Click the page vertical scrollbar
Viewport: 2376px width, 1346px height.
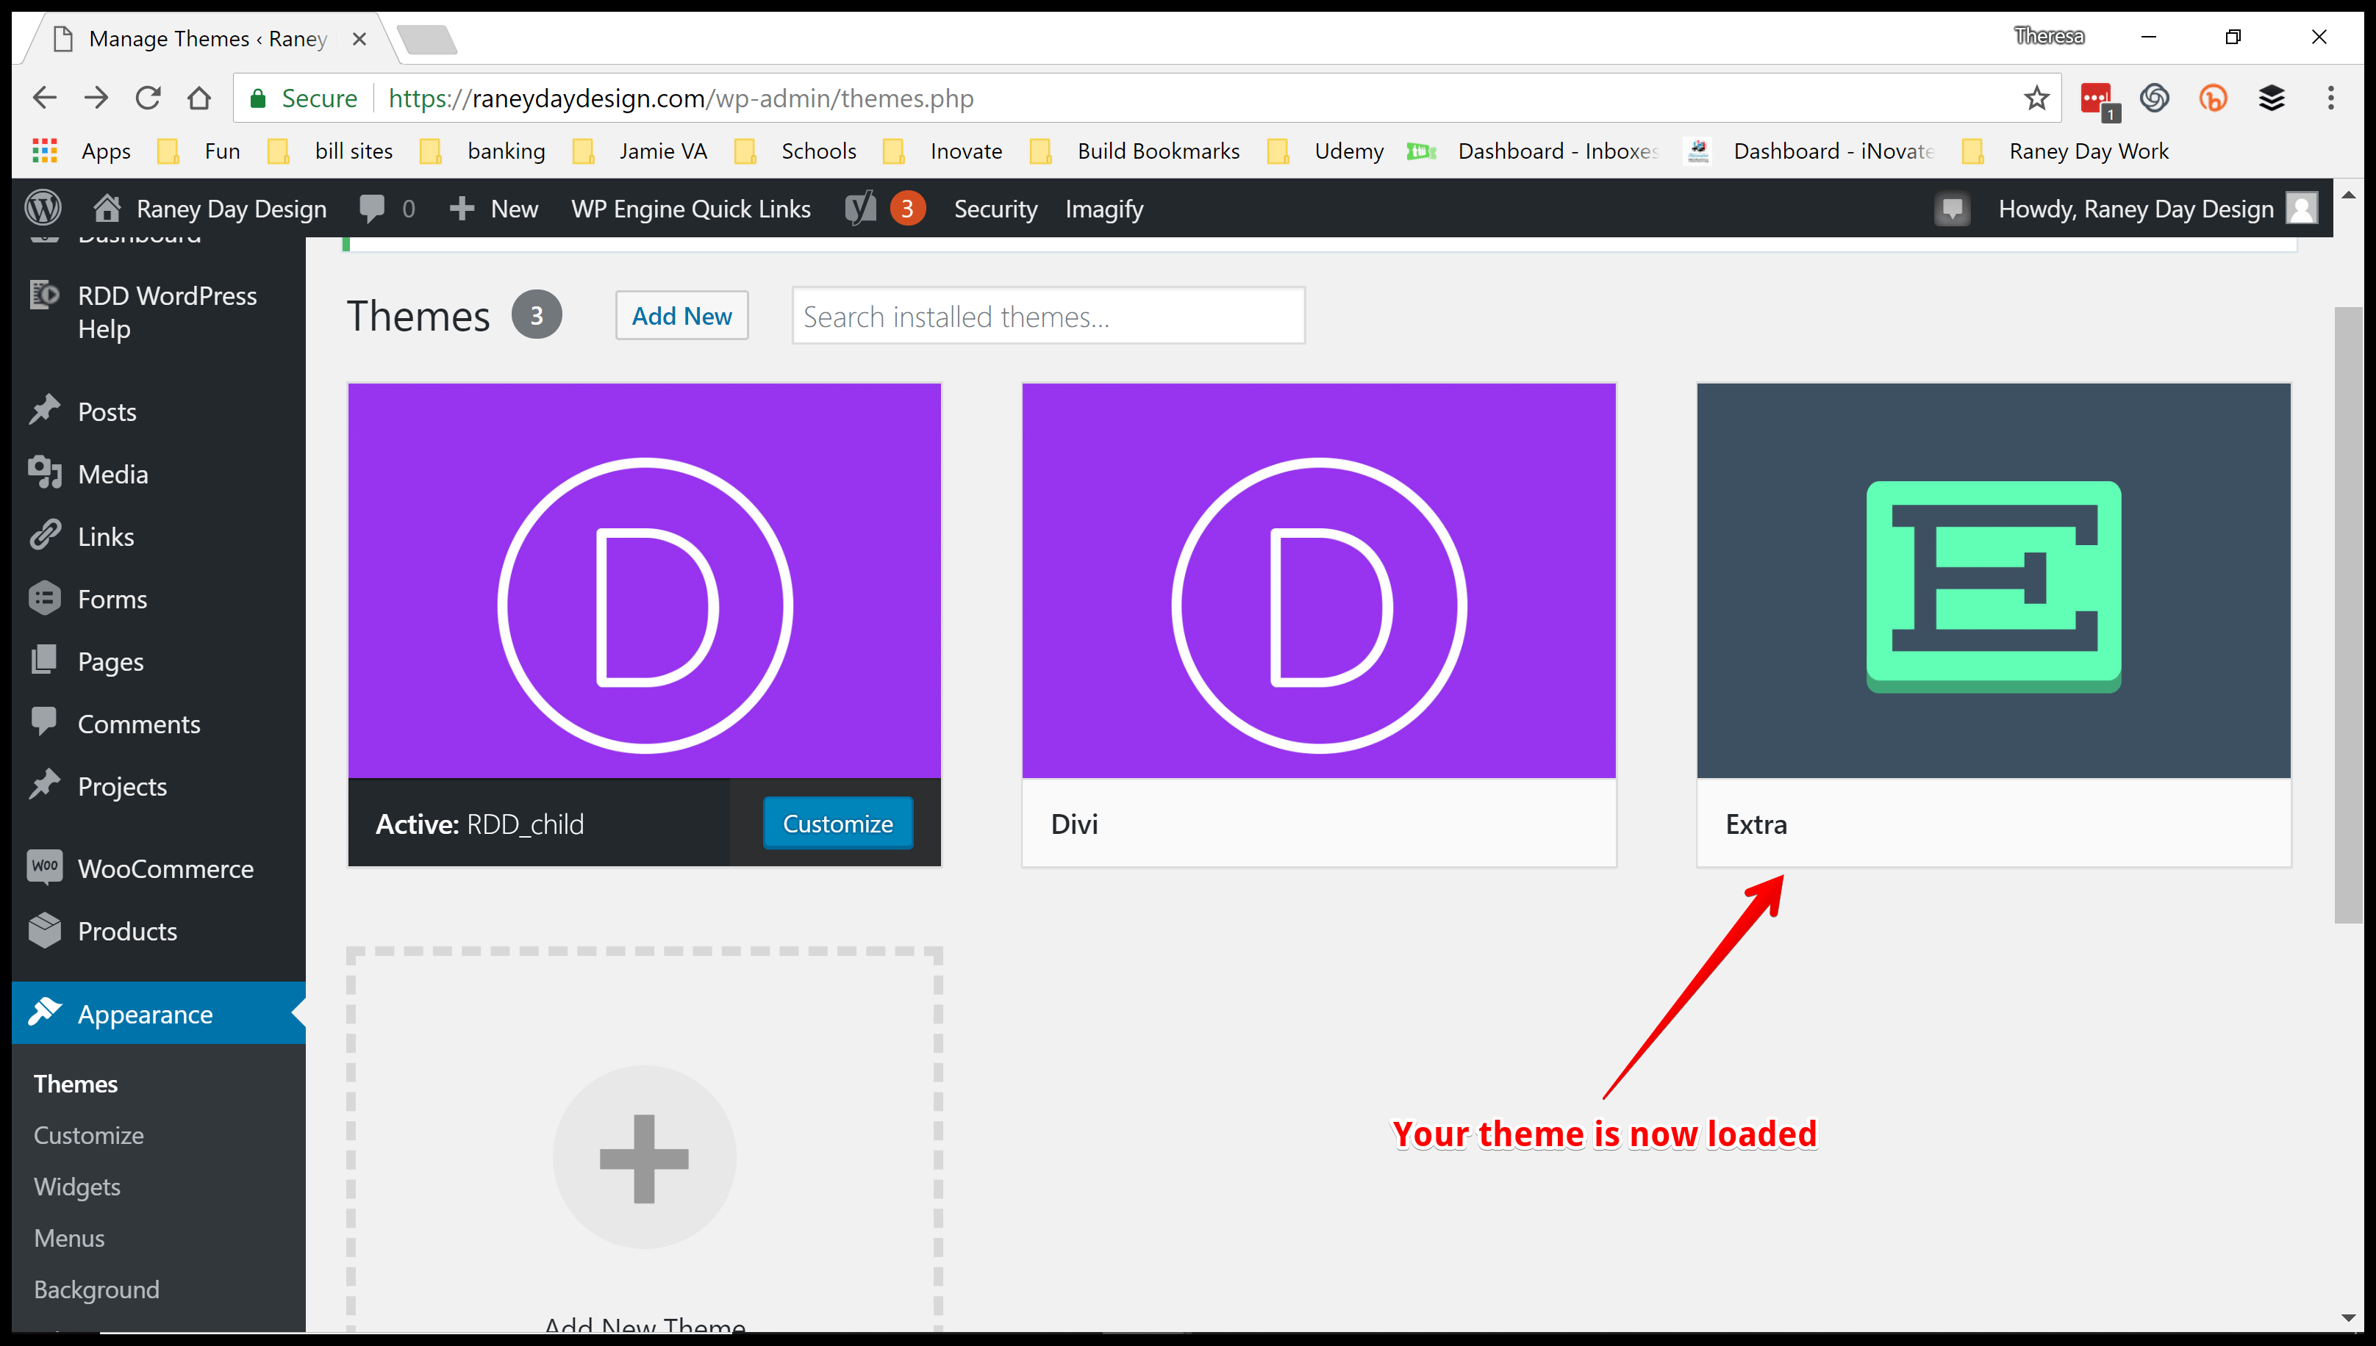click(x=2348, y=613)
